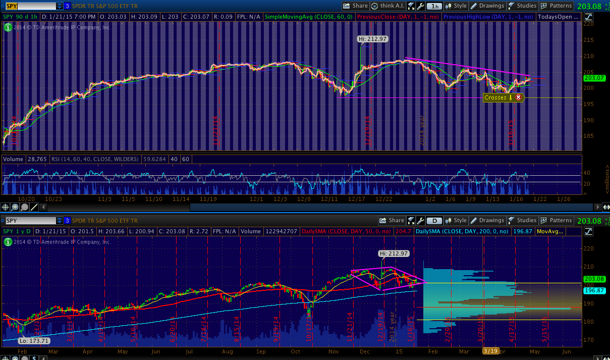Click the blue link number 3 on upper chart

tap(67, 6)
